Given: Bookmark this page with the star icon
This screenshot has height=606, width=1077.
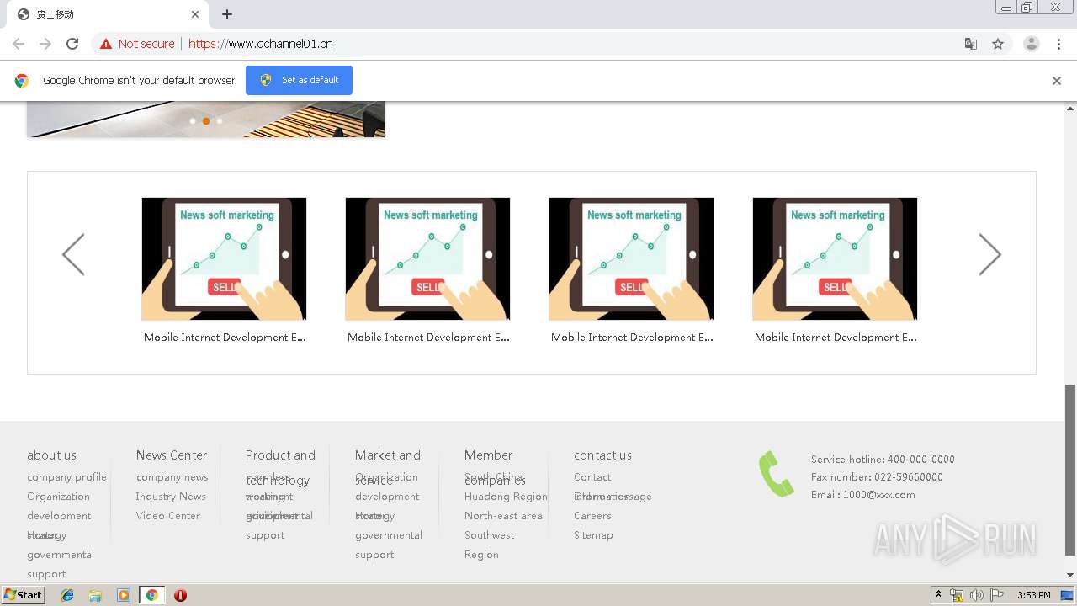Looking at the screenshot, I should pyautogui.click(x=998, y=44).
